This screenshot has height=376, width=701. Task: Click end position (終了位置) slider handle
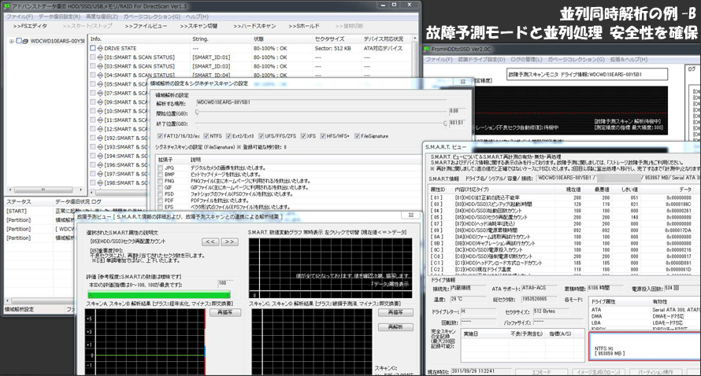coord(445,123)
